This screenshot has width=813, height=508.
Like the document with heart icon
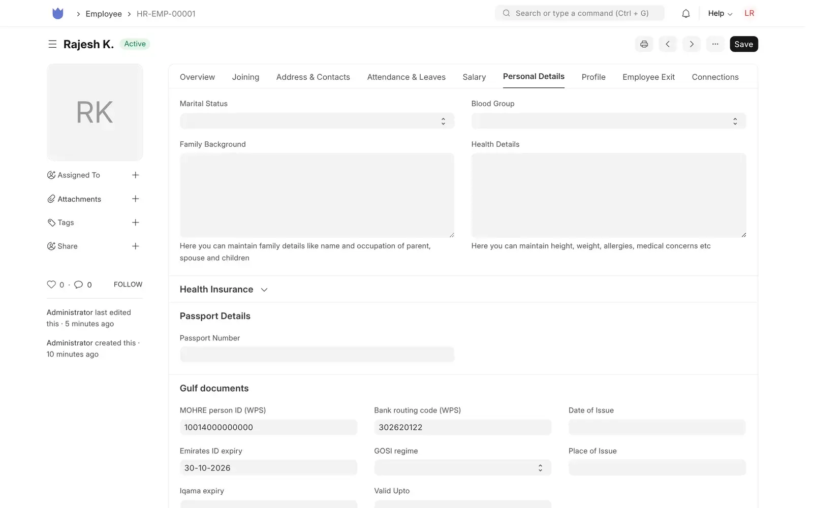(51, 284)
